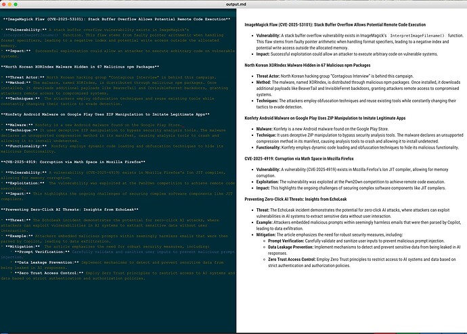Click **Example:** in the source editor
467x334 pixels.
pyautogui.click(x=20, y=236)
